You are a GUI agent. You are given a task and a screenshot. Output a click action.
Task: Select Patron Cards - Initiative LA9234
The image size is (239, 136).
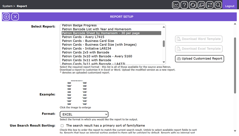coord(111,49)
